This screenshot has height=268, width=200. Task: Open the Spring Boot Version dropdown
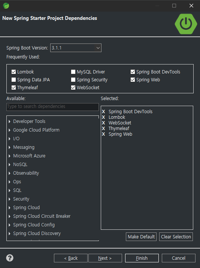[98, 48]
